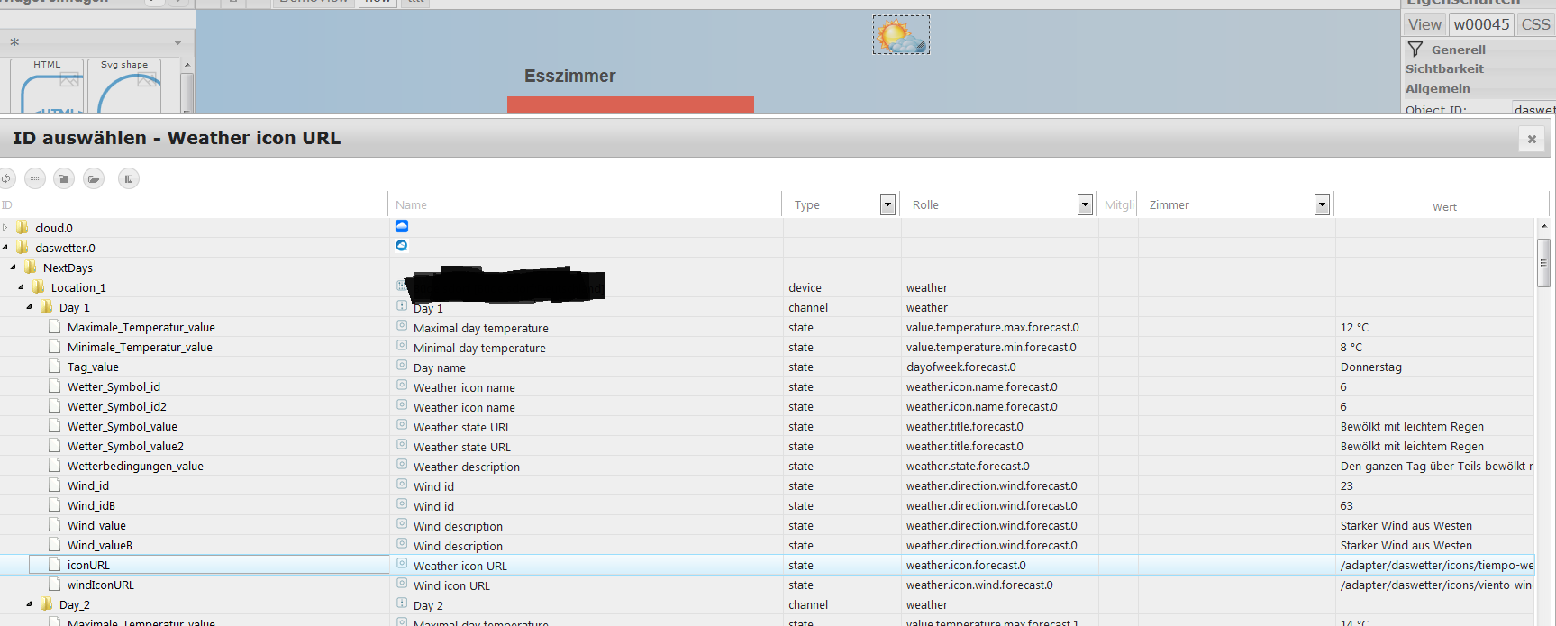
Task: Select the HTML widget thumbnail
Action: [48, 86]
